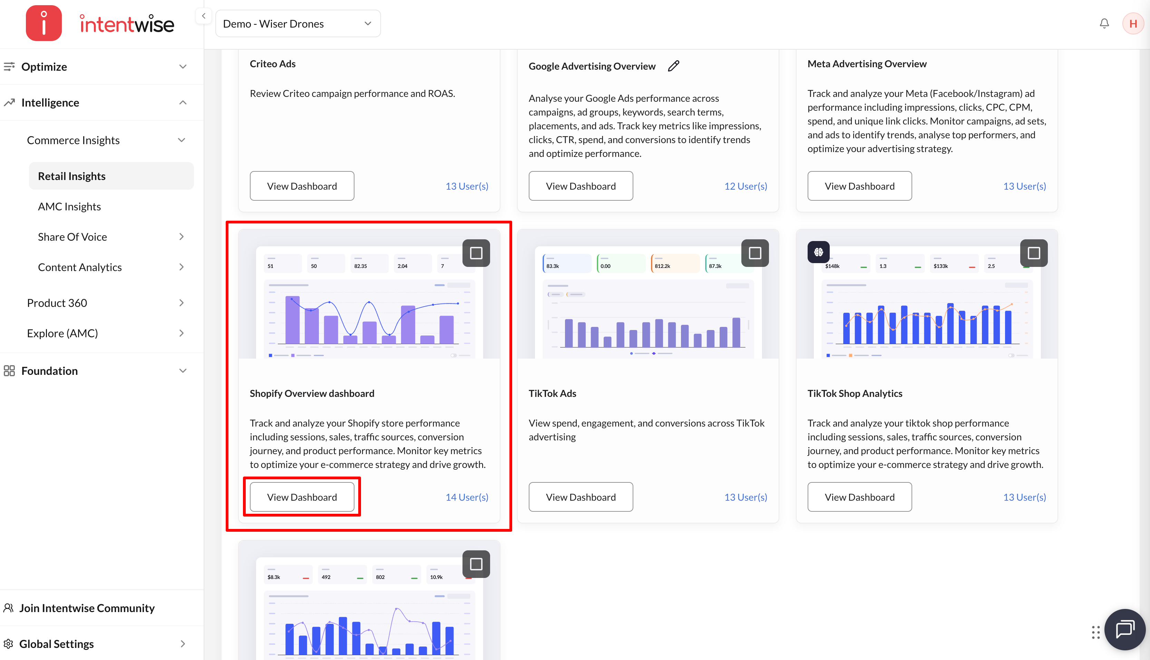1150x660 pixels.
Task: Click the community person icon
Action: [x=8, y=608]
